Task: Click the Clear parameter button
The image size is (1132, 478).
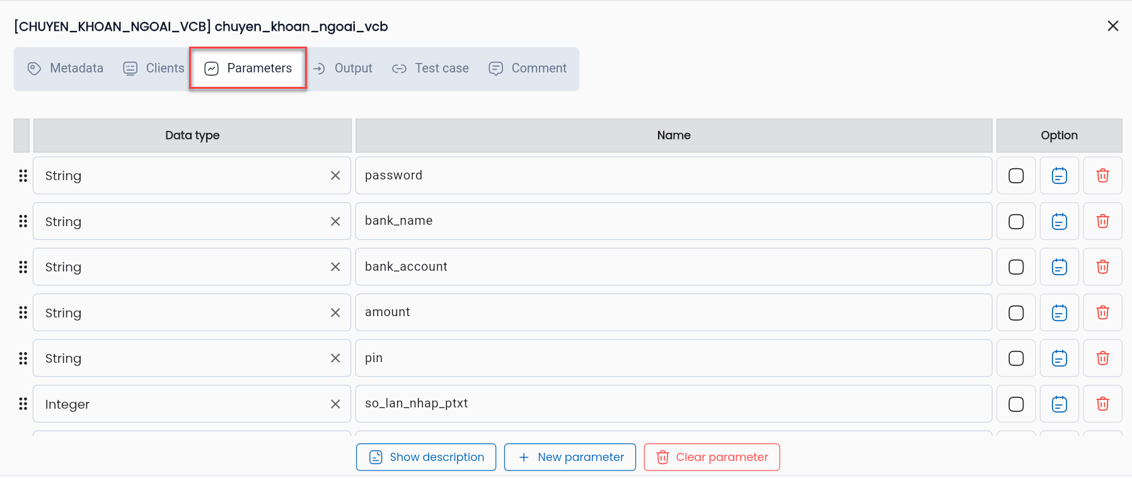Action: (x=712, y=457)
